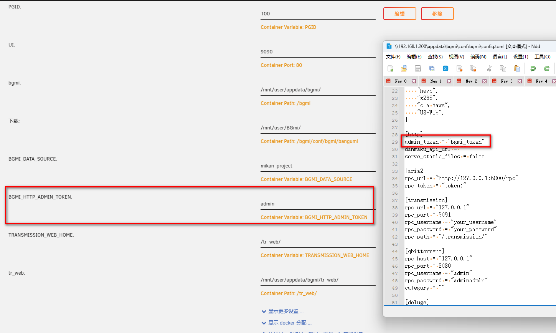Close the New 2 tab with its X icon
556x333 pixels.
[484, 81]
